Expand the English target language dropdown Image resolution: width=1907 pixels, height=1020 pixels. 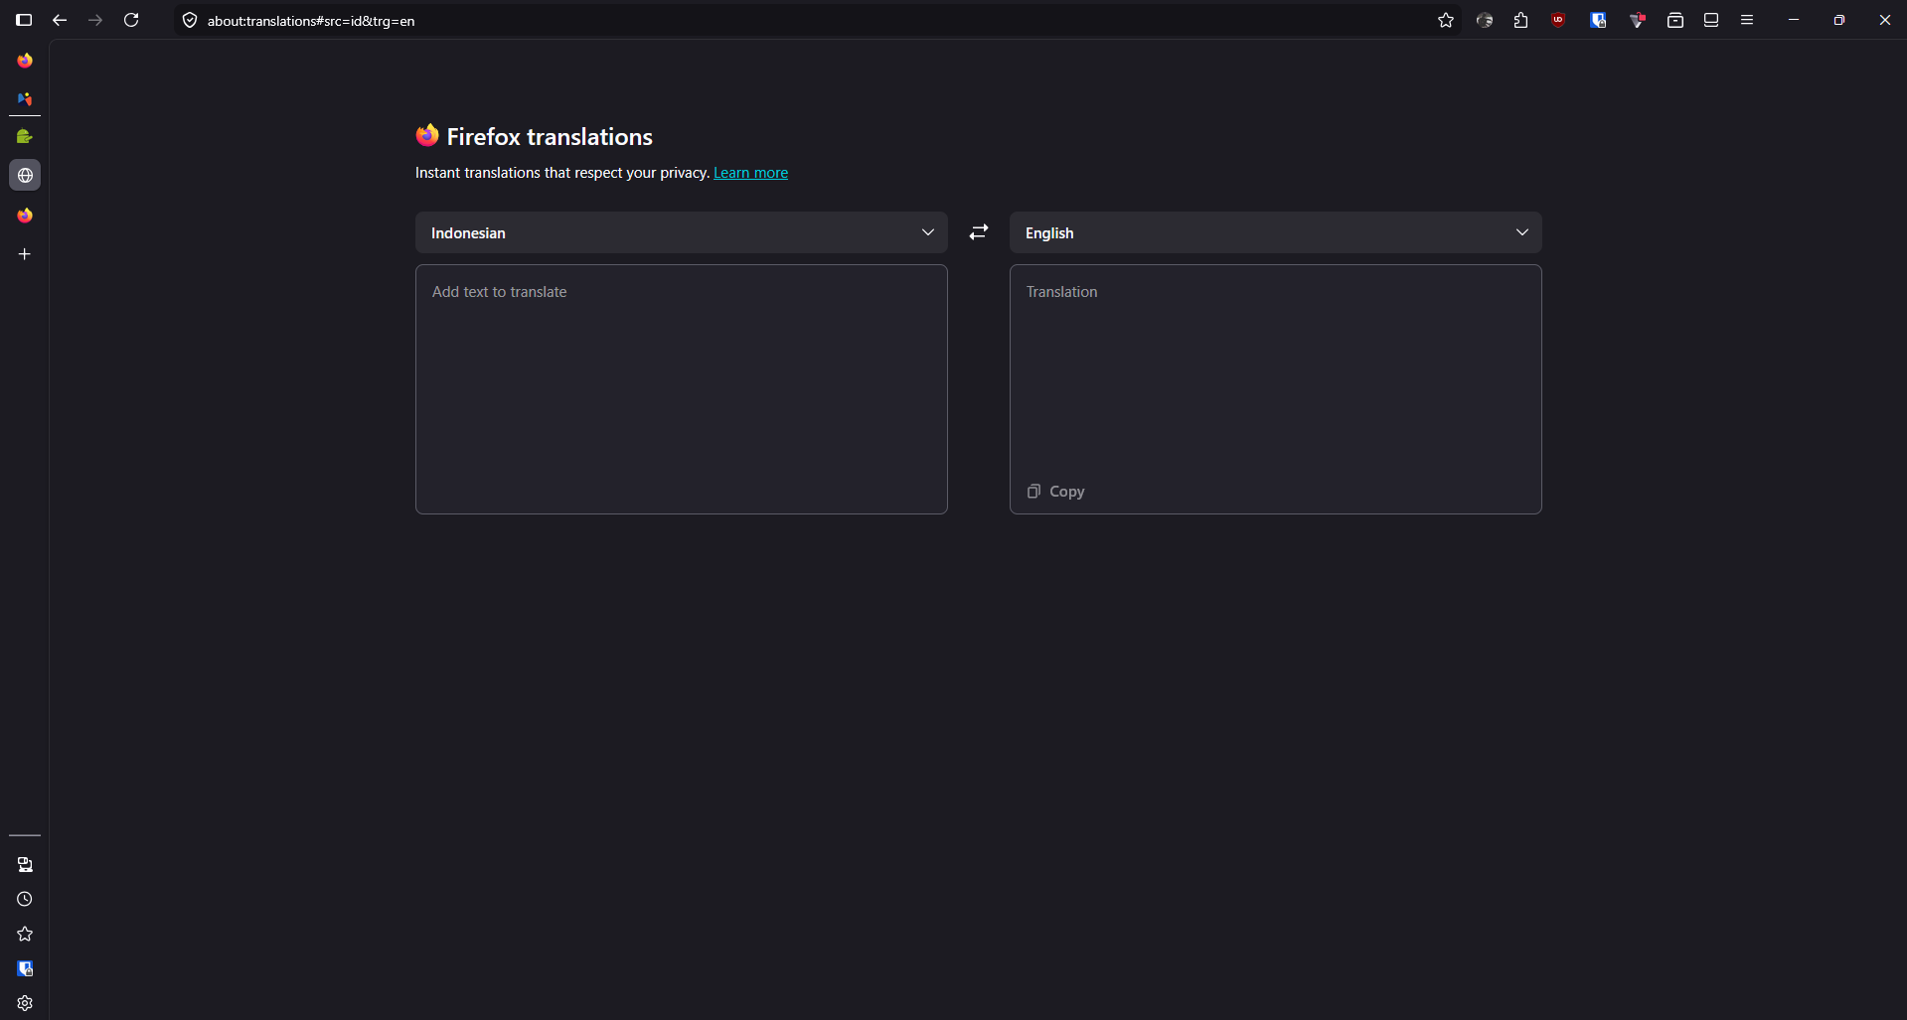point(1275,232)
